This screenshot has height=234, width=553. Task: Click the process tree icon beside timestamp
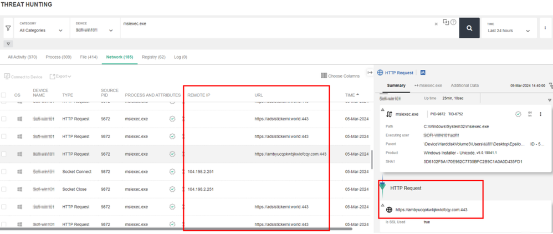550,86
